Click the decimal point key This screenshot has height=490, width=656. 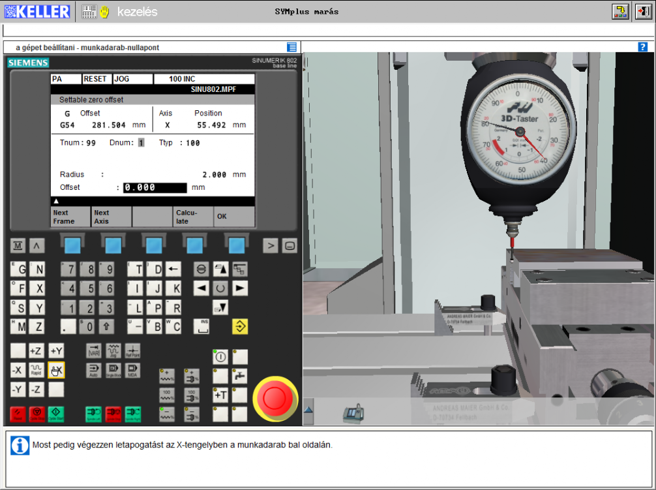(68, 326)
